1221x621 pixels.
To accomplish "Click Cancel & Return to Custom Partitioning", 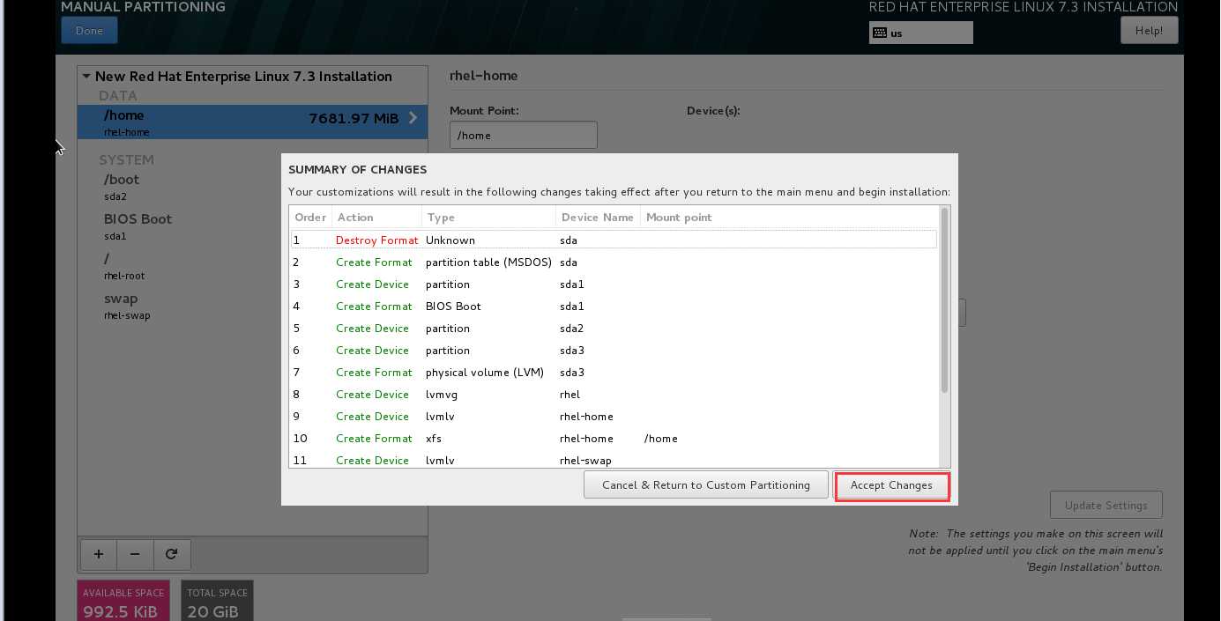I will 705,485.
